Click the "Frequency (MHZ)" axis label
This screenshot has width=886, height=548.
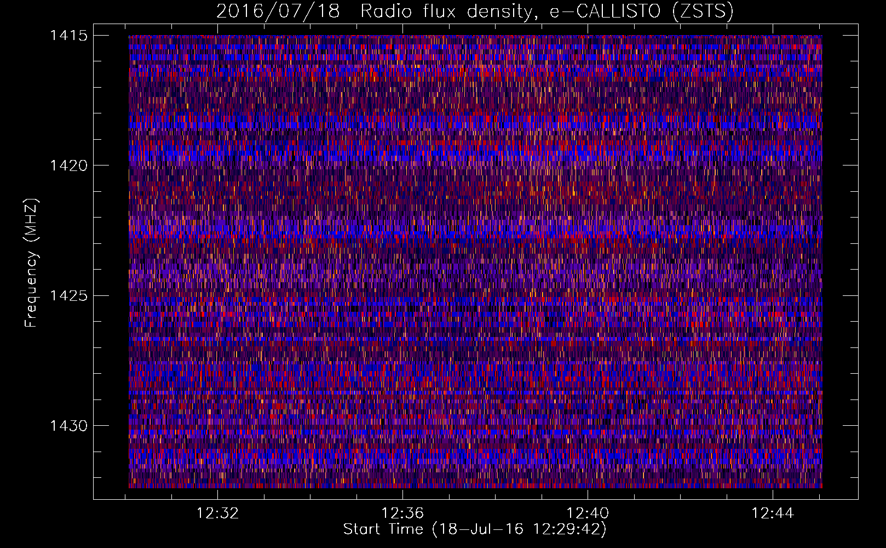(31, 263)
